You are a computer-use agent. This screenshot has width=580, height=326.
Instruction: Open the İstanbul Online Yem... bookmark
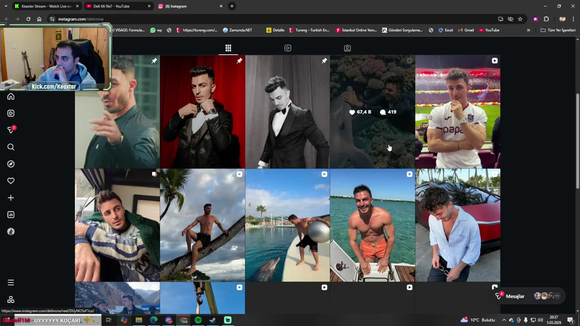[x=357, y=30]
